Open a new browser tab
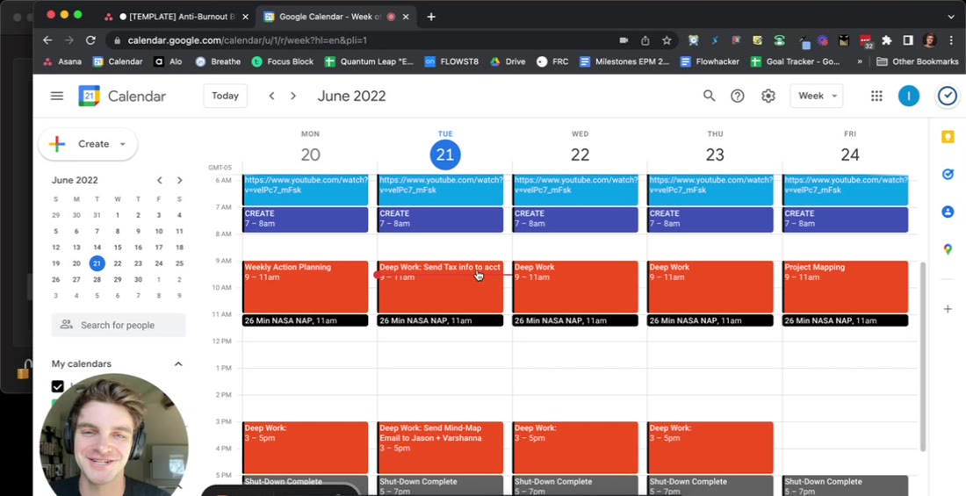 [x=431, y=17]
